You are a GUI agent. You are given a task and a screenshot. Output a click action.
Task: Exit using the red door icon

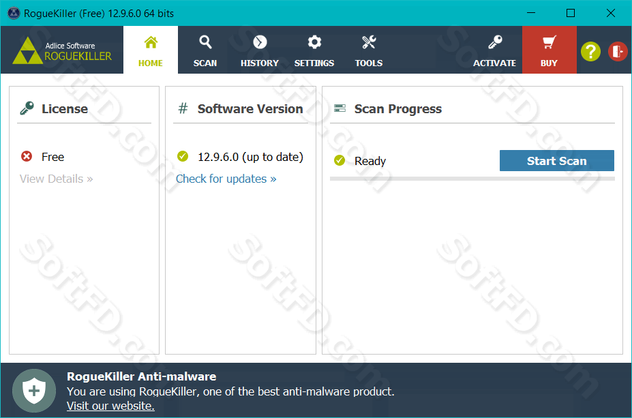(618, 52)
